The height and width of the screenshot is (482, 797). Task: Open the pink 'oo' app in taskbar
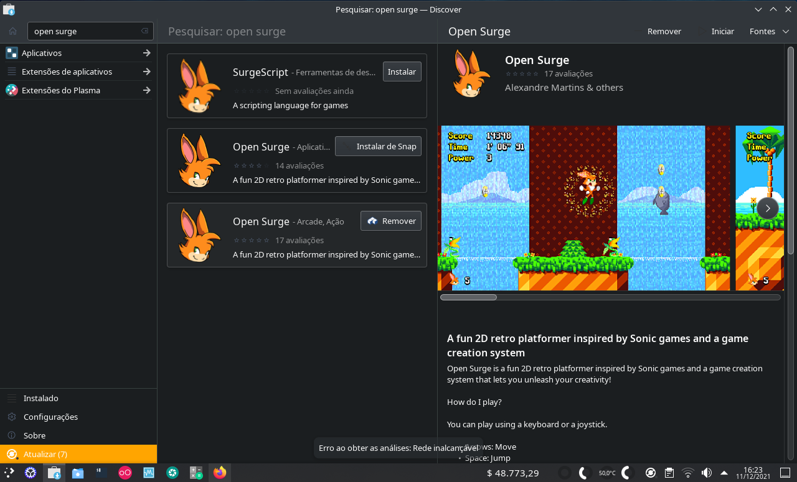(x=125, y=473)
